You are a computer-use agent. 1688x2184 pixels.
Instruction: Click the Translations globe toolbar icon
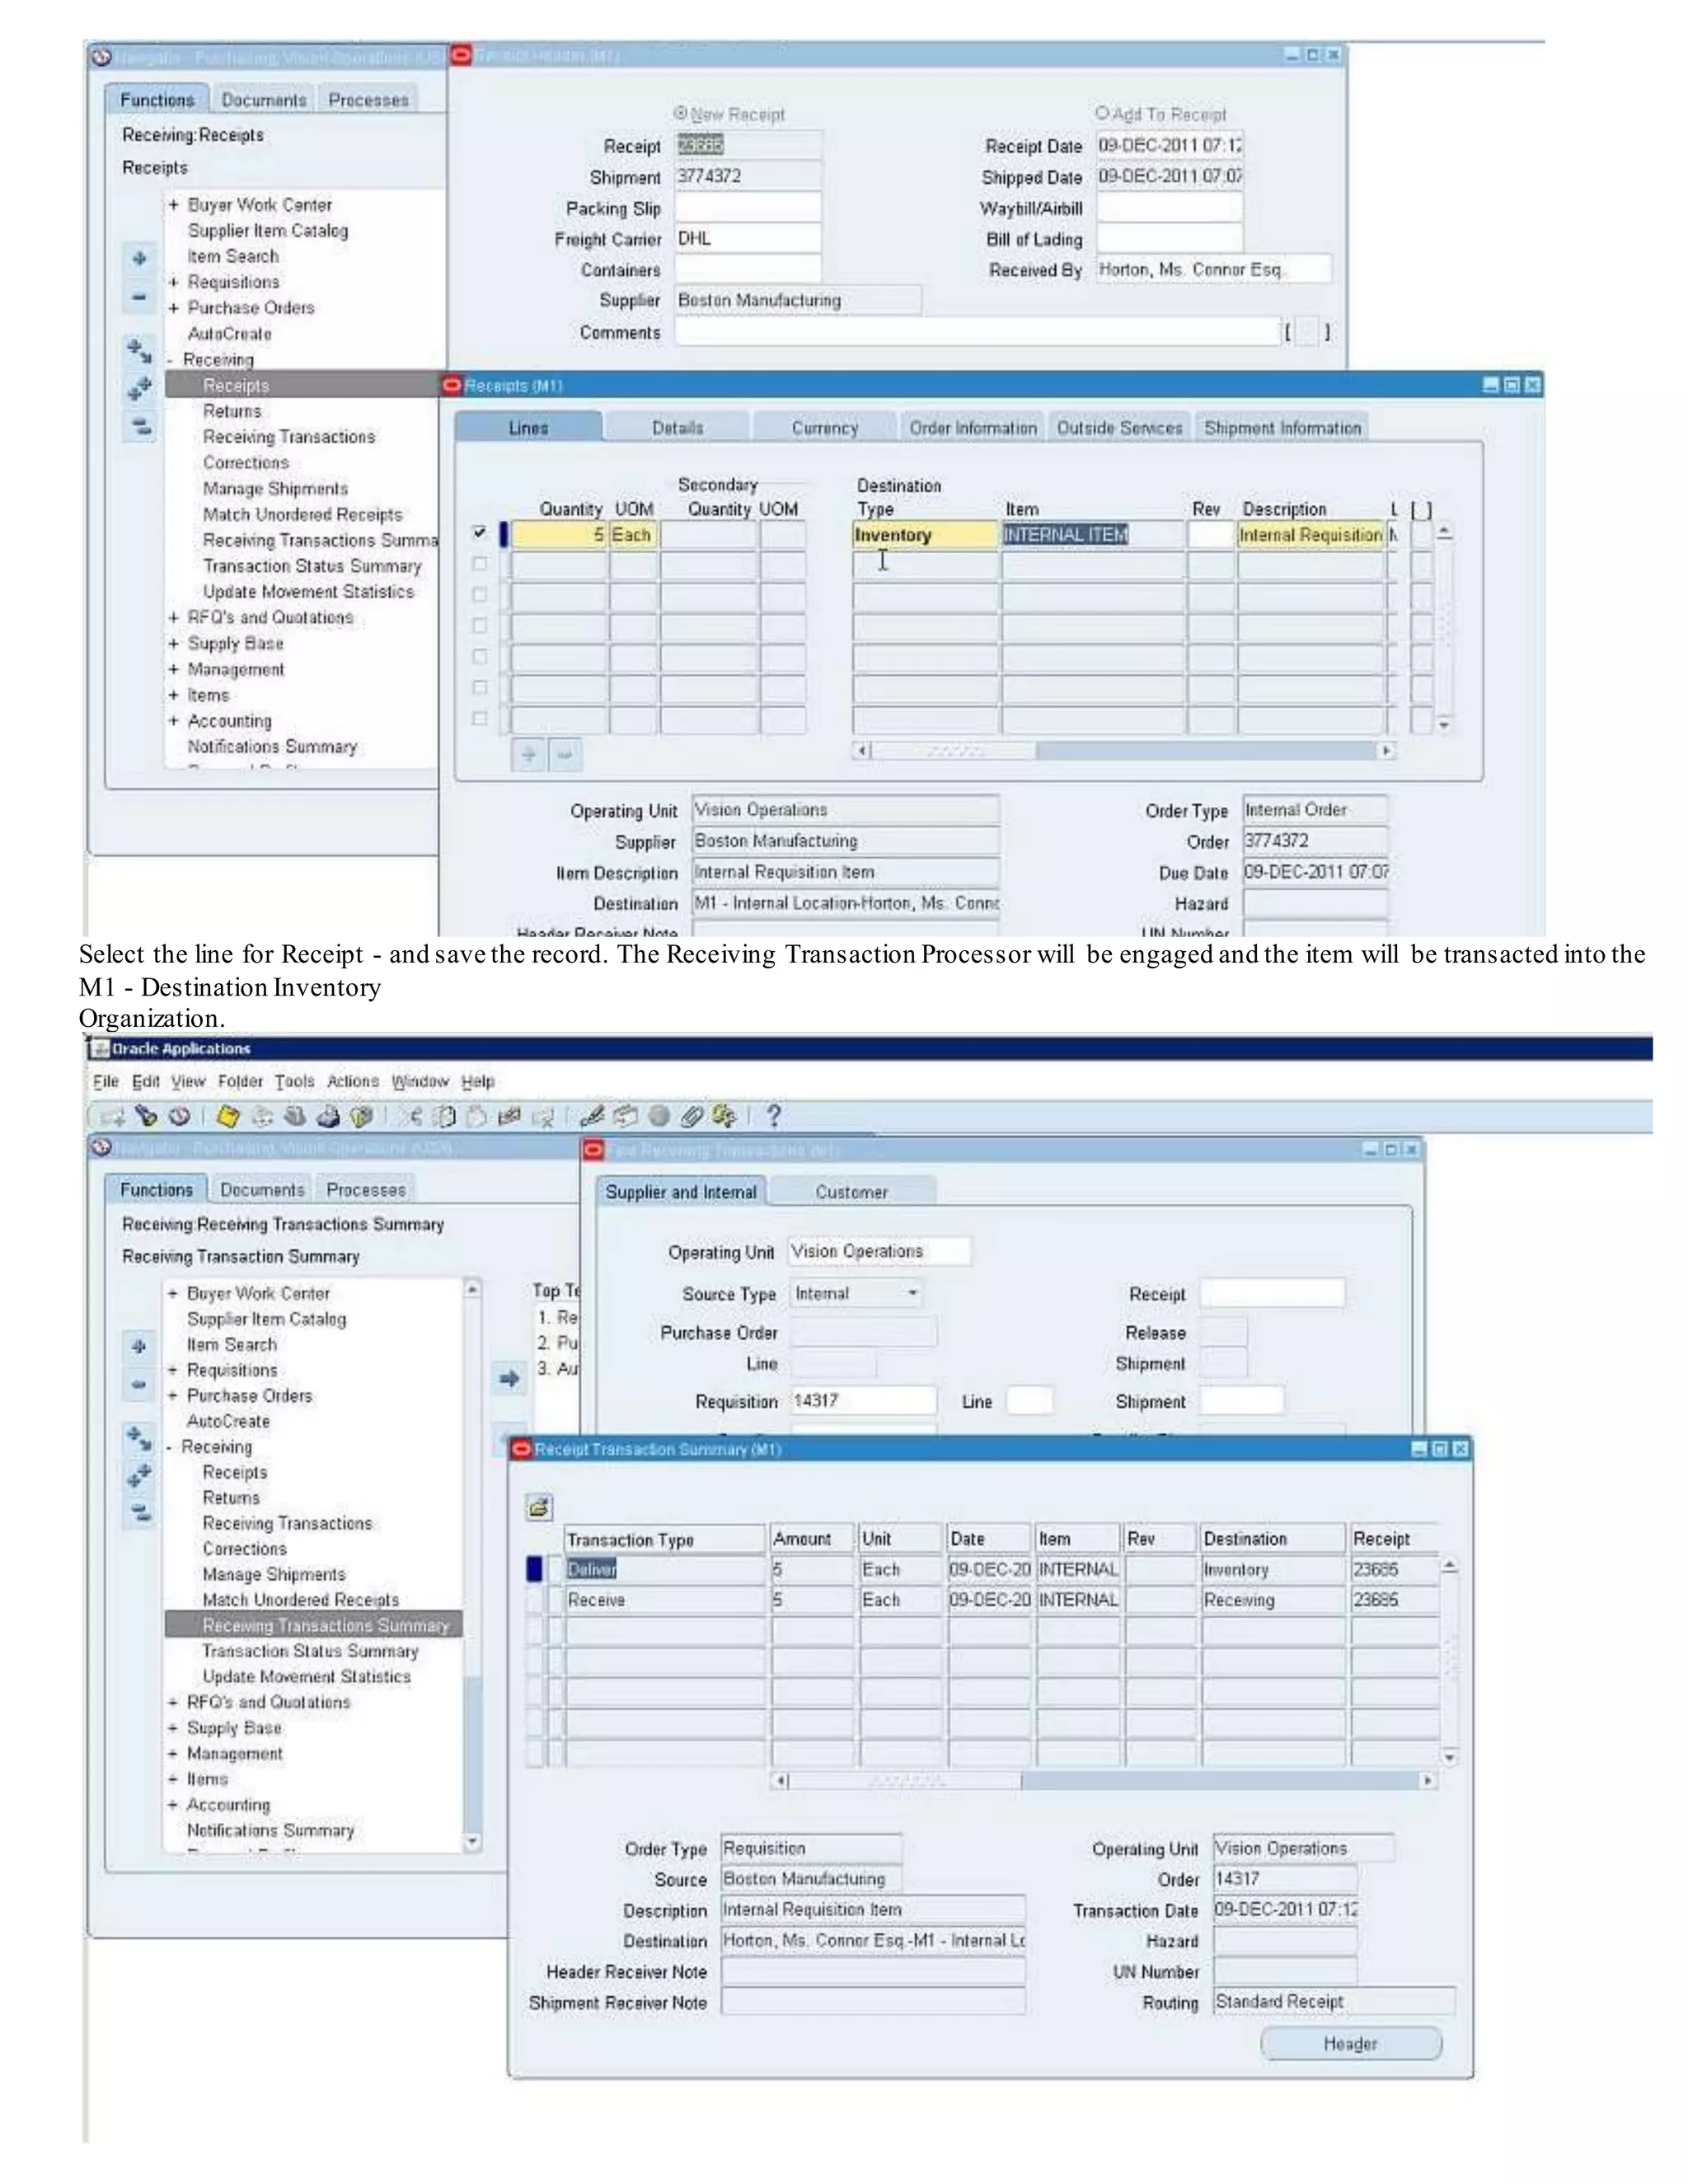click(659, 1116)
